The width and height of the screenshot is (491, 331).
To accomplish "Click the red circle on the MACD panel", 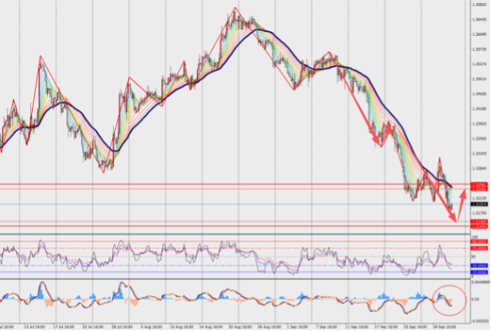I will [450, 300].
